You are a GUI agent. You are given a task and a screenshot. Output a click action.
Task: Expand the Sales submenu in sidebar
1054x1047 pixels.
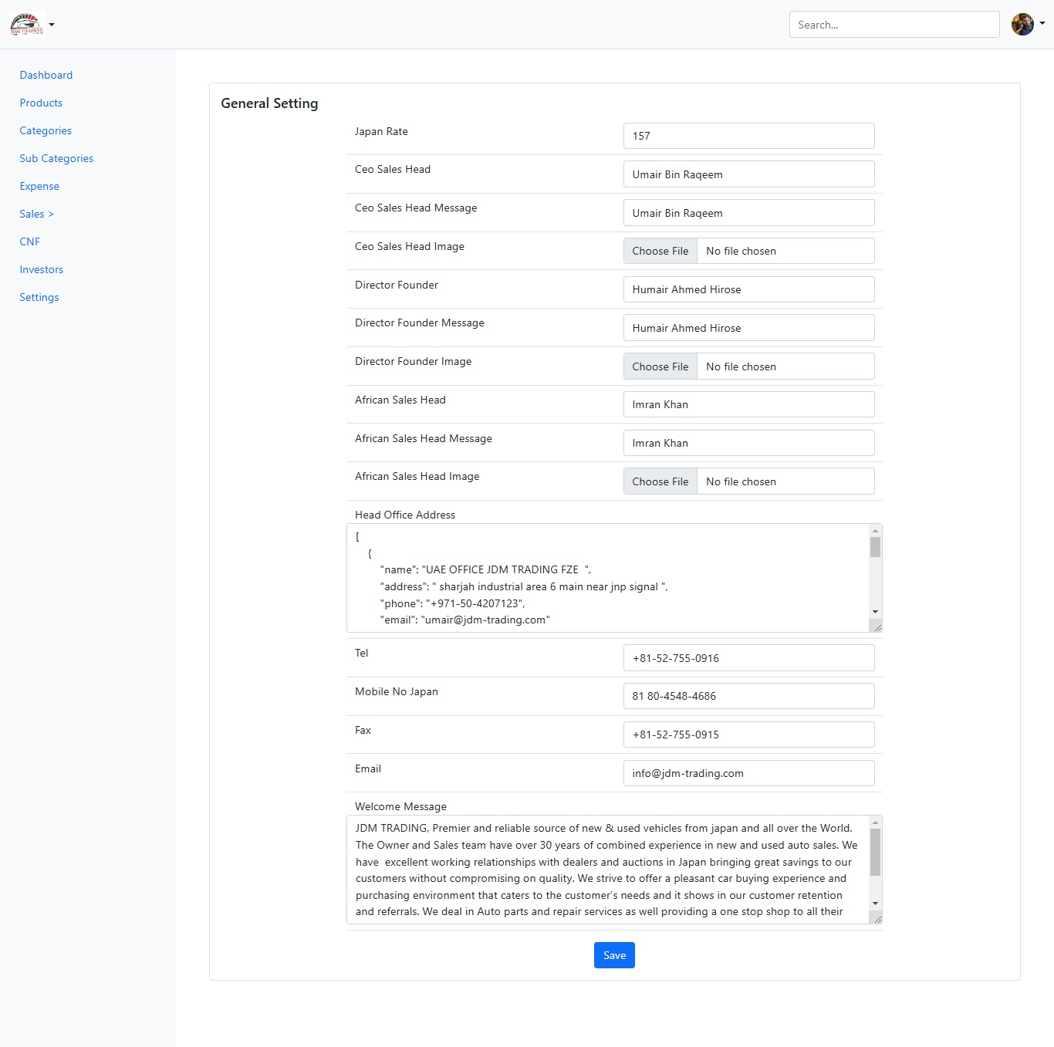pos(36,214)
